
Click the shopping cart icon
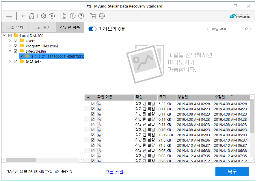tap(93, 16)
